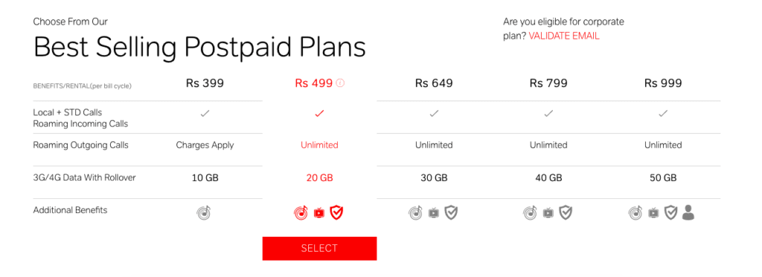Click the shield icon under Rs 799 plan

click(x=566, y=212)
